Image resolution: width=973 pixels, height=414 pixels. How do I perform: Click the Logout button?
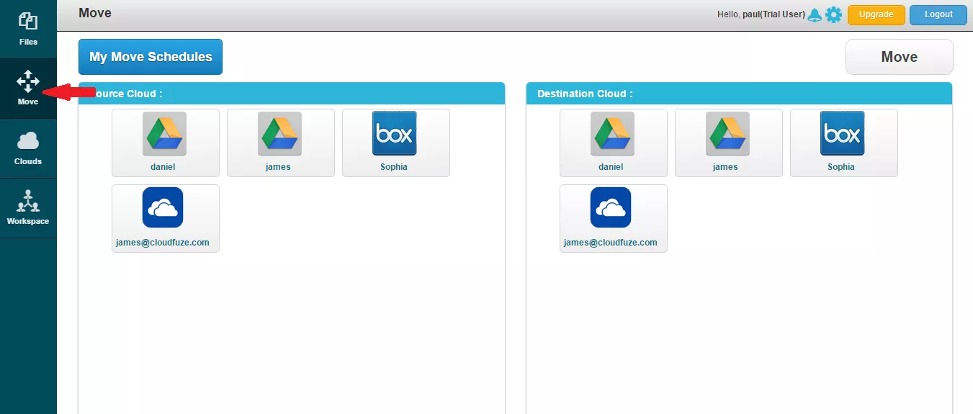click(938, 14)
